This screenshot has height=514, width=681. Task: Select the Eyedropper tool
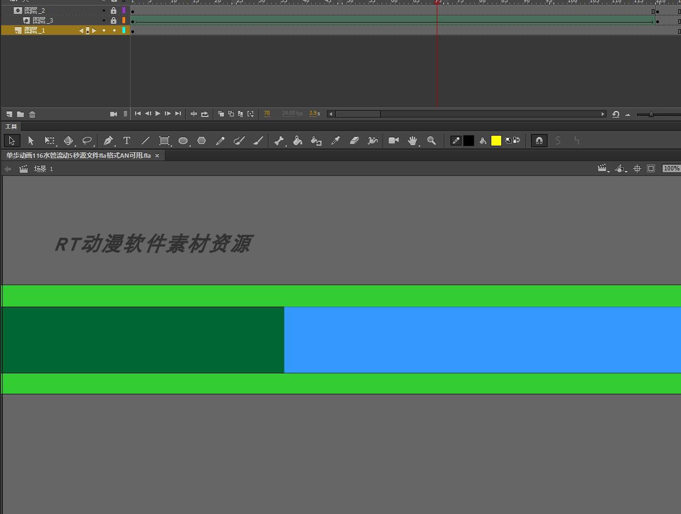tap(335, 141)
